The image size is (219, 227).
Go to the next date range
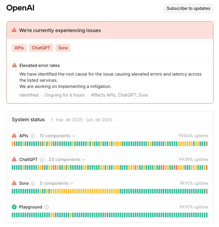pos(116,120)
